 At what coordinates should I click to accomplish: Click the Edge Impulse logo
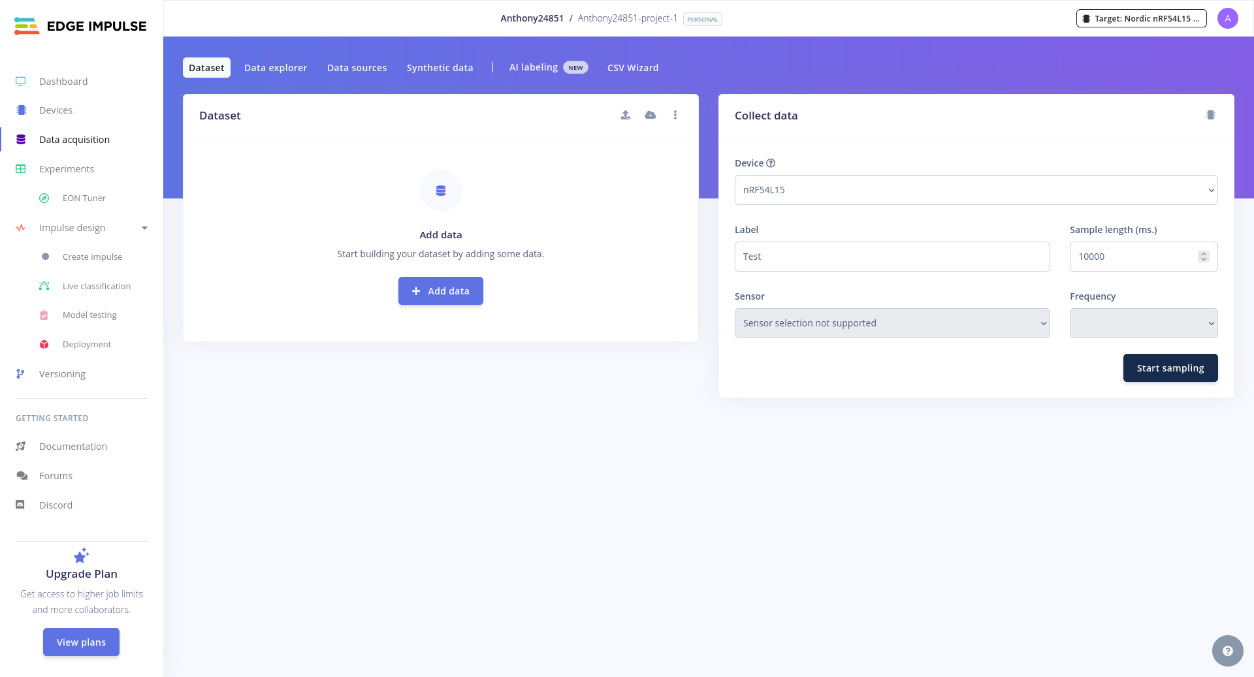tap(80, 26)
